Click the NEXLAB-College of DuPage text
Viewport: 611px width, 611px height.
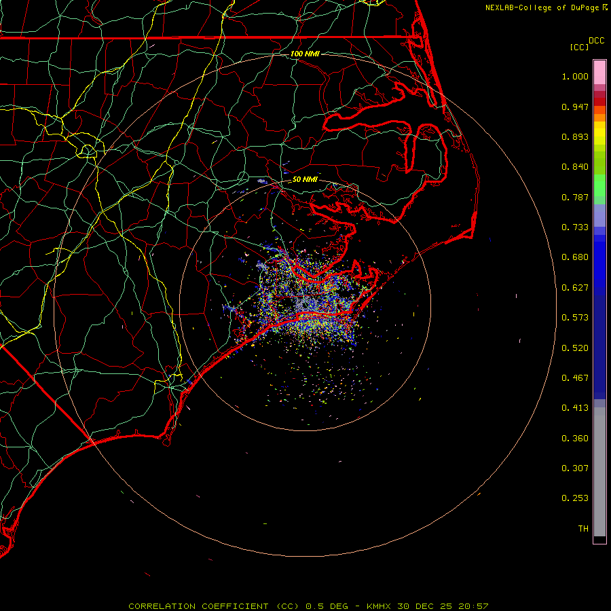click(x=542, y=7)
